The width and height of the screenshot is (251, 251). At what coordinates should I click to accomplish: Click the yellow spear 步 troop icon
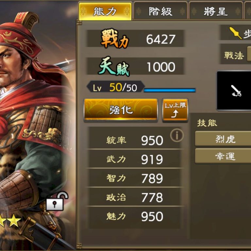(235, 33)
